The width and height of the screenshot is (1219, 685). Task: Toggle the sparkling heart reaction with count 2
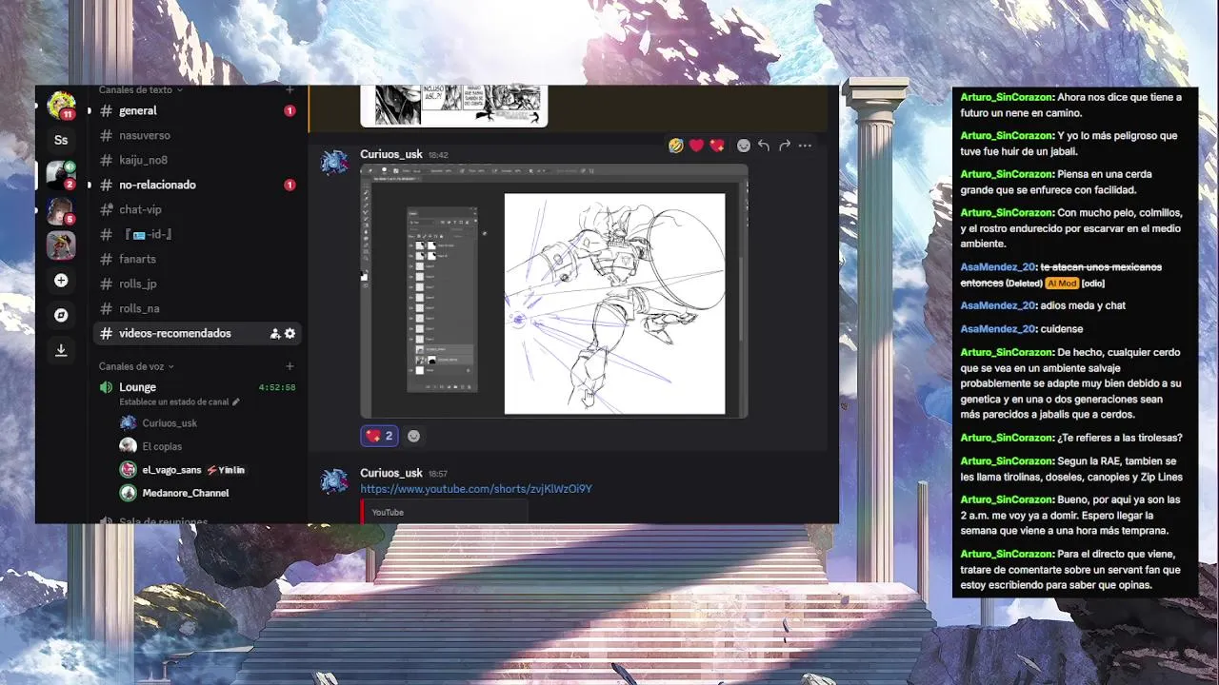pyautogui.click(x=379, y=436)
